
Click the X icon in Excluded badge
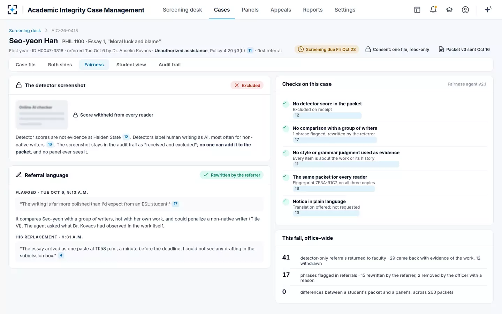(x=237, y=85)
